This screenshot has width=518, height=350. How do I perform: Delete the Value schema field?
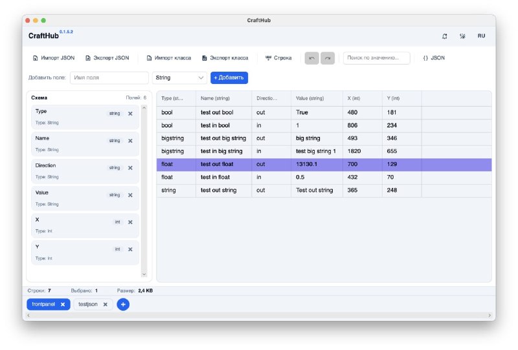tap(131, 195)
